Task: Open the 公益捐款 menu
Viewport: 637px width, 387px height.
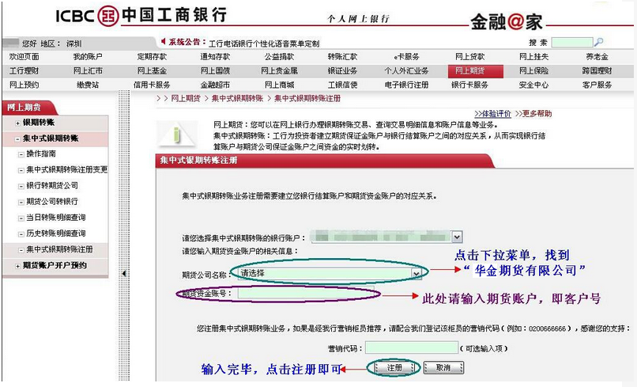Action: click(279, 56)
